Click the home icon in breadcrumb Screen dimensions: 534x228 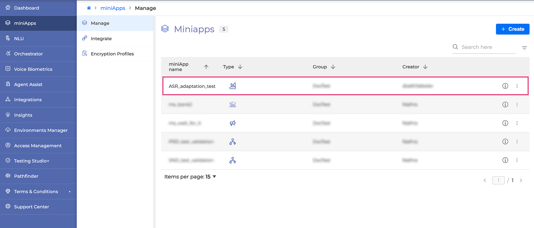pyautogui.click(x=89, y=8)
